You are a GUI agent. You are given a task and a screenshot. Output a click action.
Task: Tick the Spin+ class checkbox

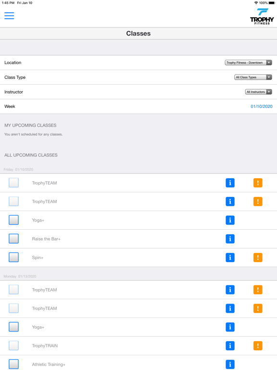coord(13,257)
